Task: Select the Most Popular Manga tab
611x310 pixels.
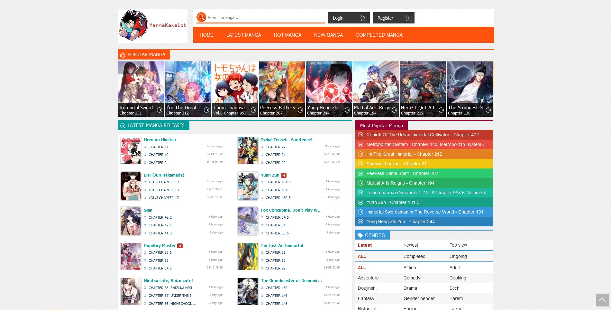Action: click(381, 126)
